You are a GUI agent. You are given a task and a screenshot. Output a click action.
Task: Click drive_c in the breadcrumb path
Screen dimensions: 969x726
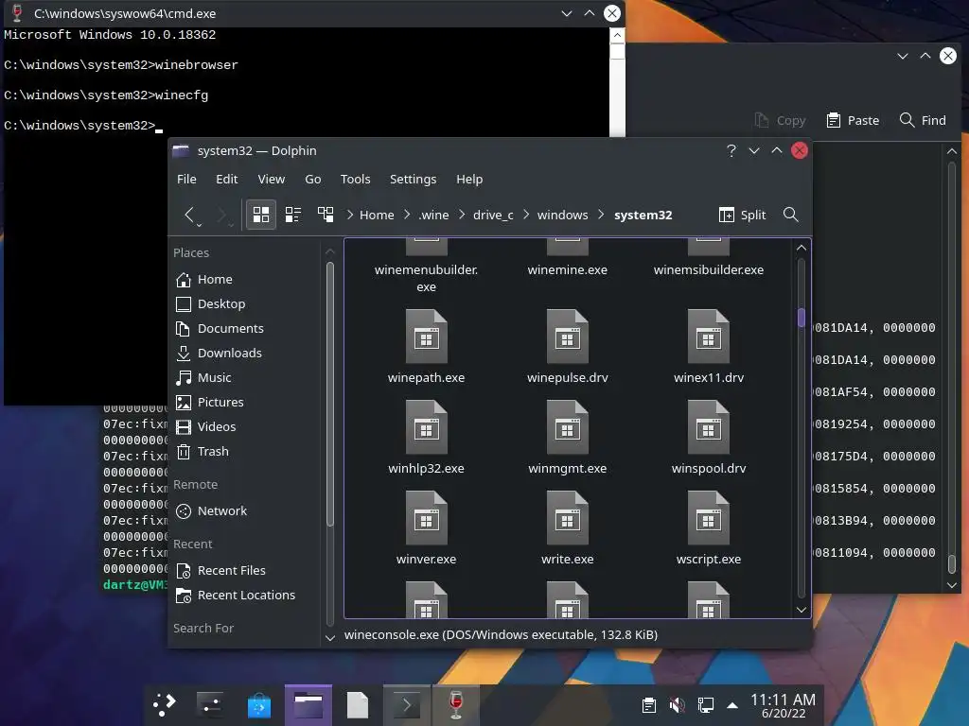point(493,215)
